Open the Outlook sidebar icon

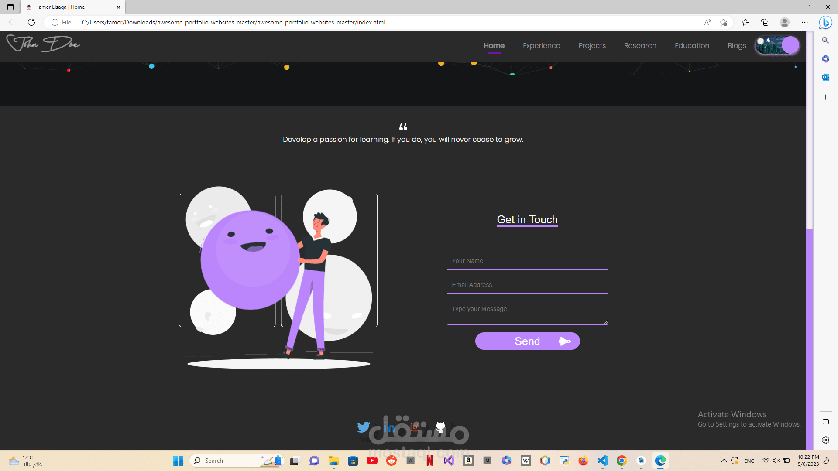click(x=825, y=77)
